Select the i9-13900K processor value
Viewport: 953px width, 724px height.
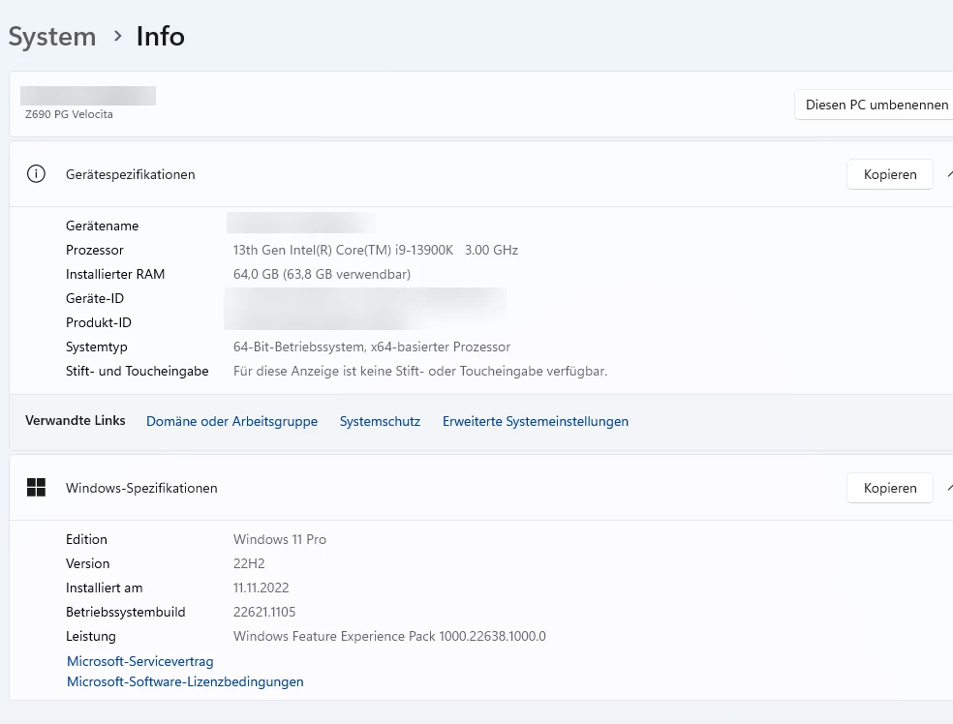tap(376, 250)
